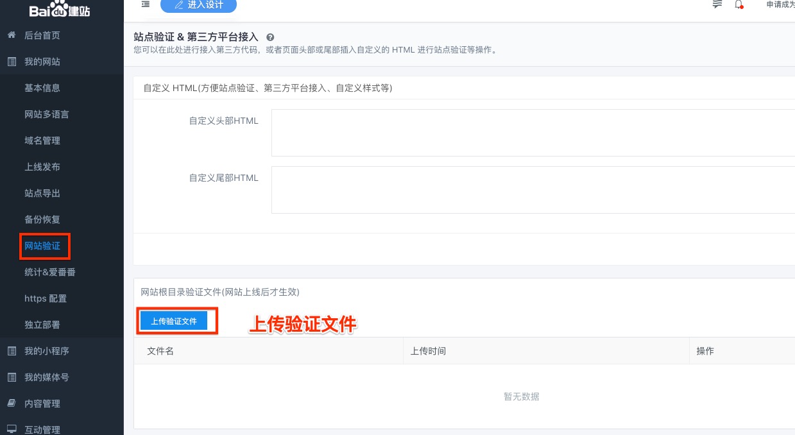Viewport: 795px width, 435px height.
Task: Click the 申请成为 link at top right
Action: pos(780,5)
